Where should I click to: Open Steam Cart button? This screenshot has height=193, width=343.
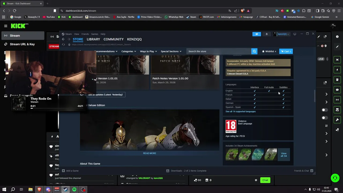click(286, 51)
